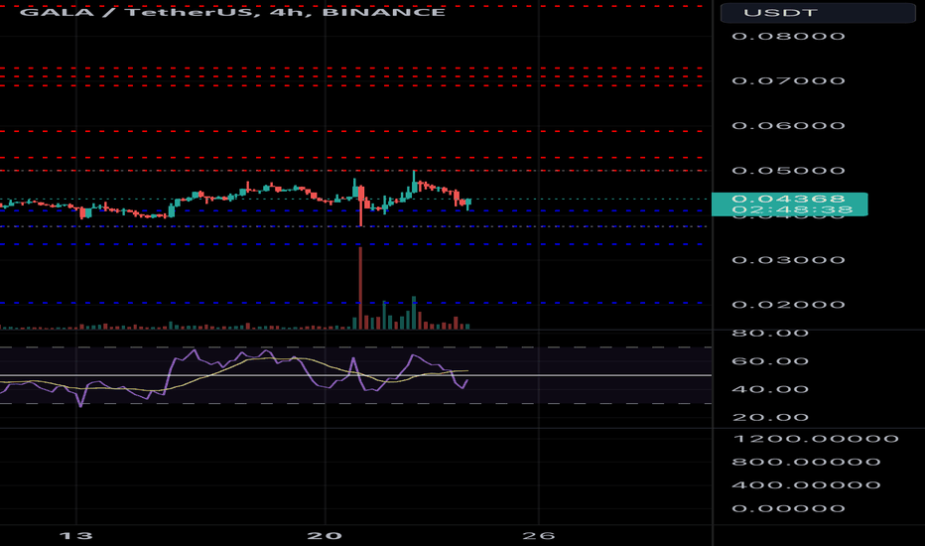
Task: Click the current price tag 0.04368
Action: point(789,205)
